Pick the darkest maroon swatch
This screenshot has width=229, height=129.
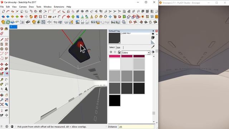pyautogui.click(x=139, y=56)
